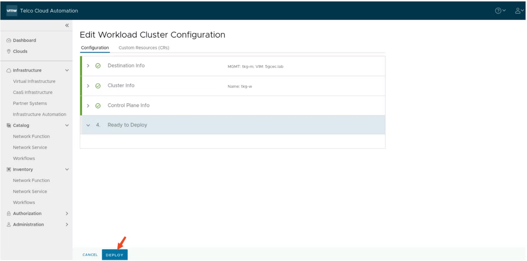Switch to Custom Resources (CRs) tab

pos(144,48)
